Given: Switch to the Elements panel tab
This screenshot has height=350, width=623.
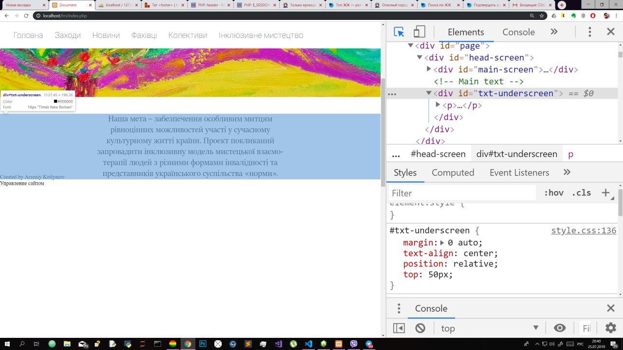Looking at the screenshot, I should (x=466, y=32).
